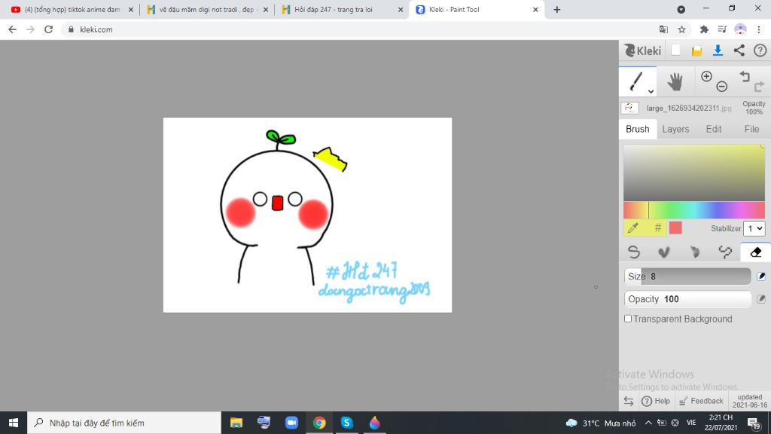Enable Transparent Background checkbox
The image size is (771, 434).
pyautogui.click(x=628, y=319)
